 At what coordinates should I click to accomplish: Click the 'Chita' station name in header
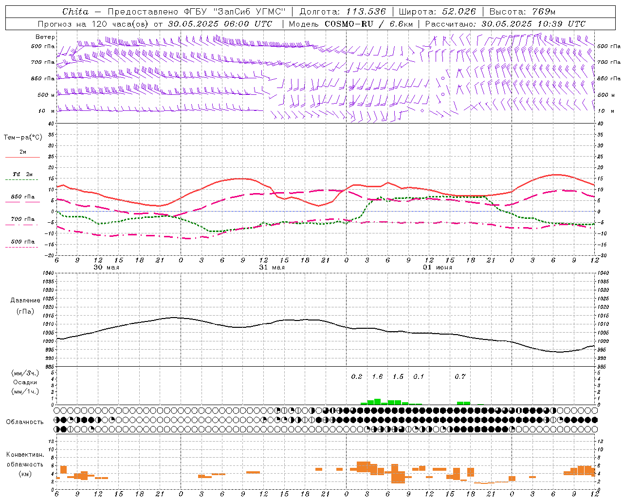pyautogui.click(x=75, y=12)
